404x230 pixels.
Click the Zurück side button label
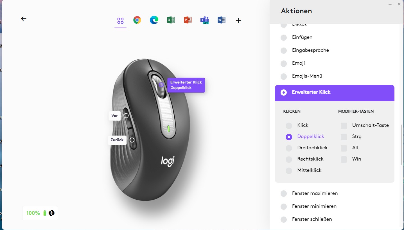[x=117, y=140]
